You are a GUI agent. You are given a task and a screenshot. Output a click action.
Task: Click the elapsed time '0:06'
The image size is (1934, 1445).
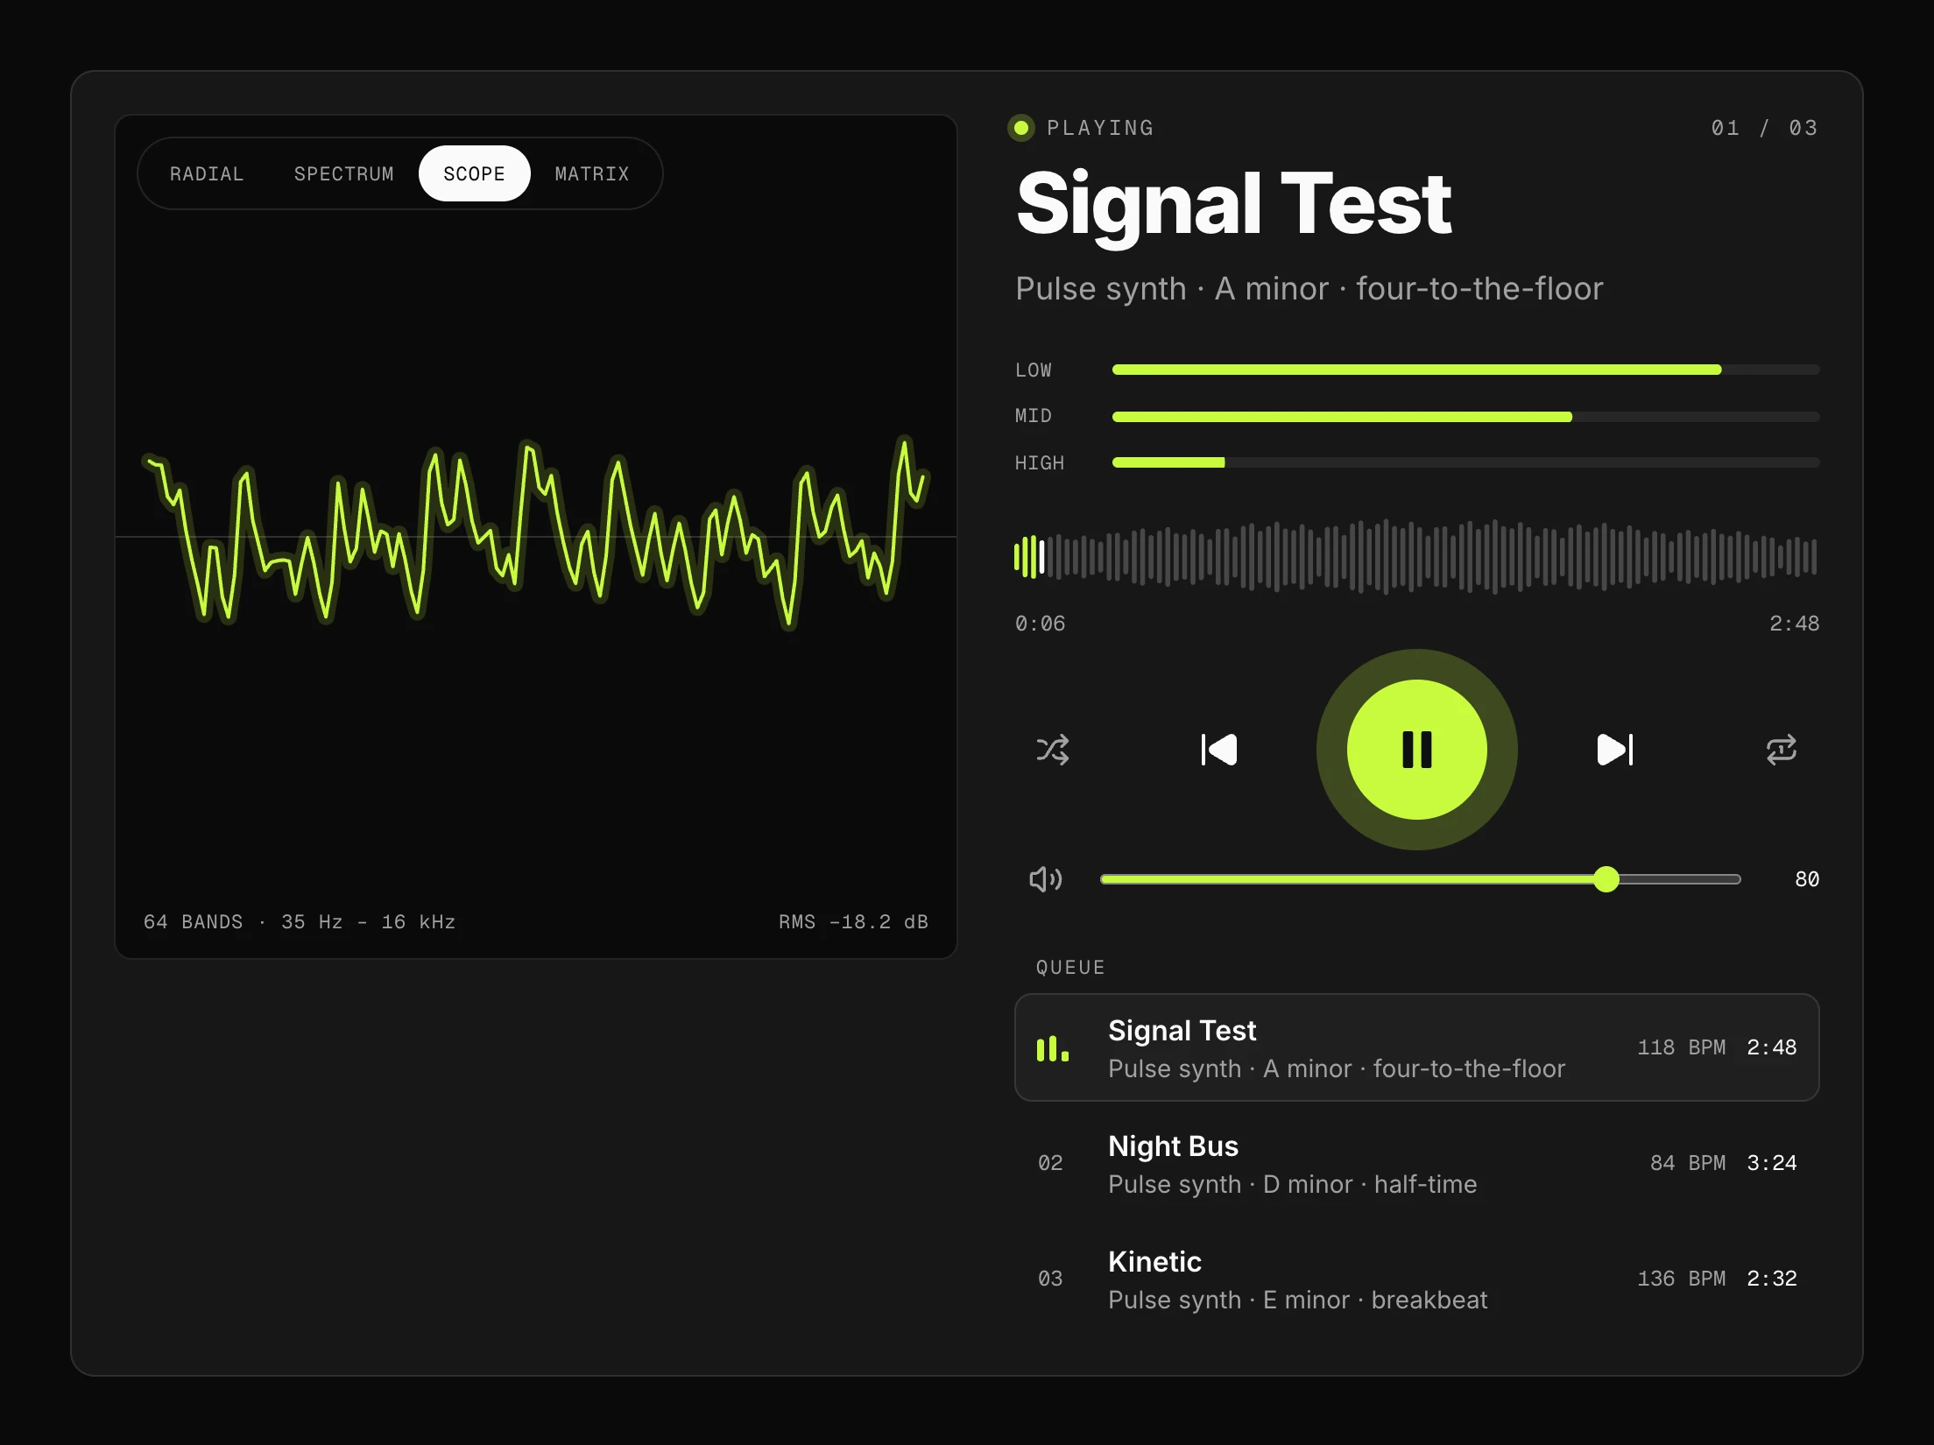[1040, 624]
